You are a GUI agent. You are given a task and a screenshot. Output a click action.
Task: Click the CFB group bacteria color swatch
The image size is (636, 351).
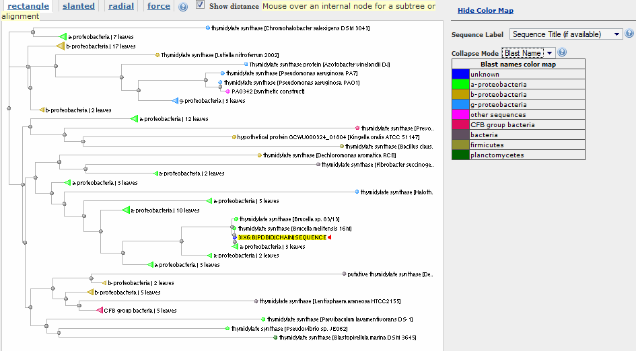[460, 125]
